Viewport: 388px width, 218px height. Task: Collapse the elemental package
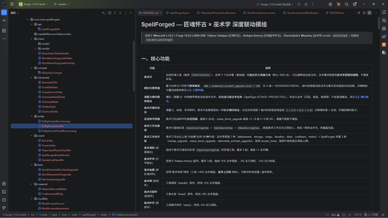32,78
